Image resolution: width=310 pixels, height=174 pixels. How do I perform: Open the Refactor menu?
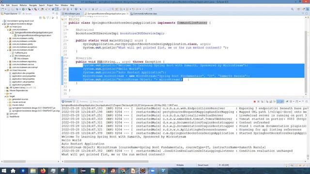[x=23, y=5]
